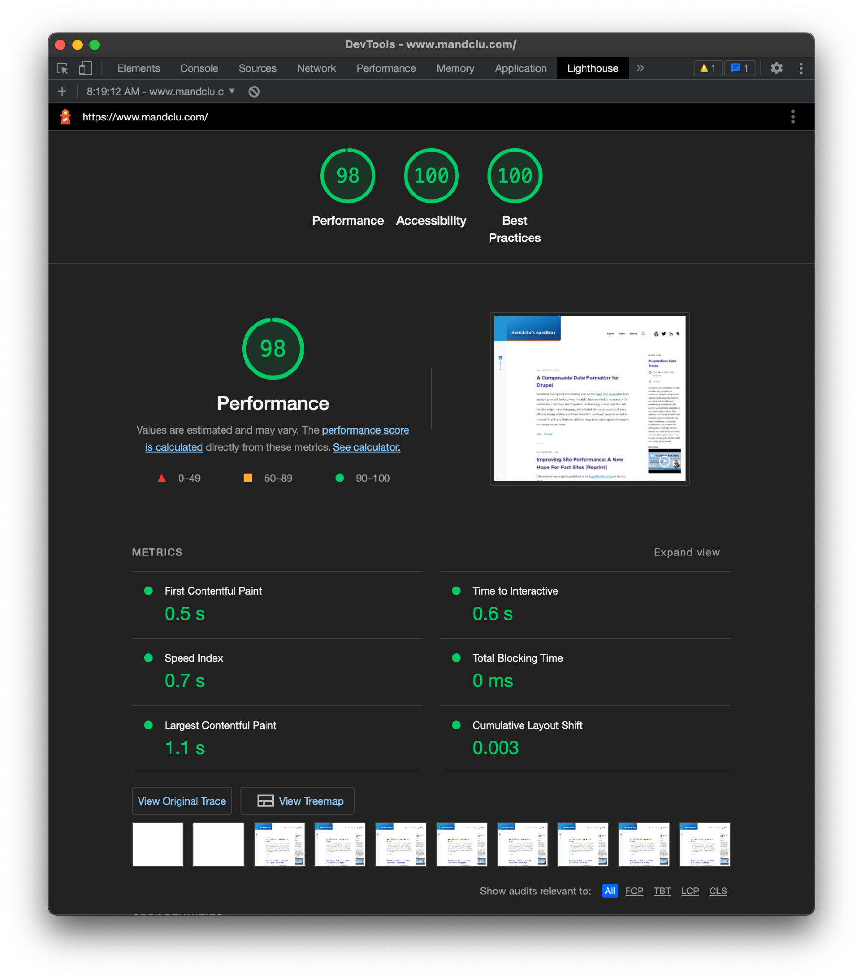
Task: Click the inspect element picker icon
Action: (x=62, y=68)
